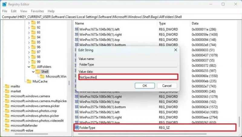Click the WinPos1673x1048x96(1).left DWORD icon

coord(77,29)
